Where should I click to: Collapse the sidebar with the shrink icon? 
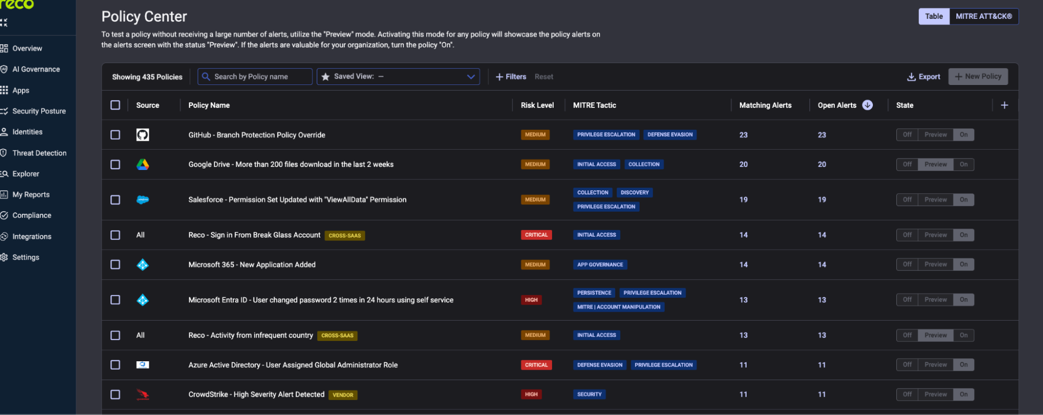4,22
